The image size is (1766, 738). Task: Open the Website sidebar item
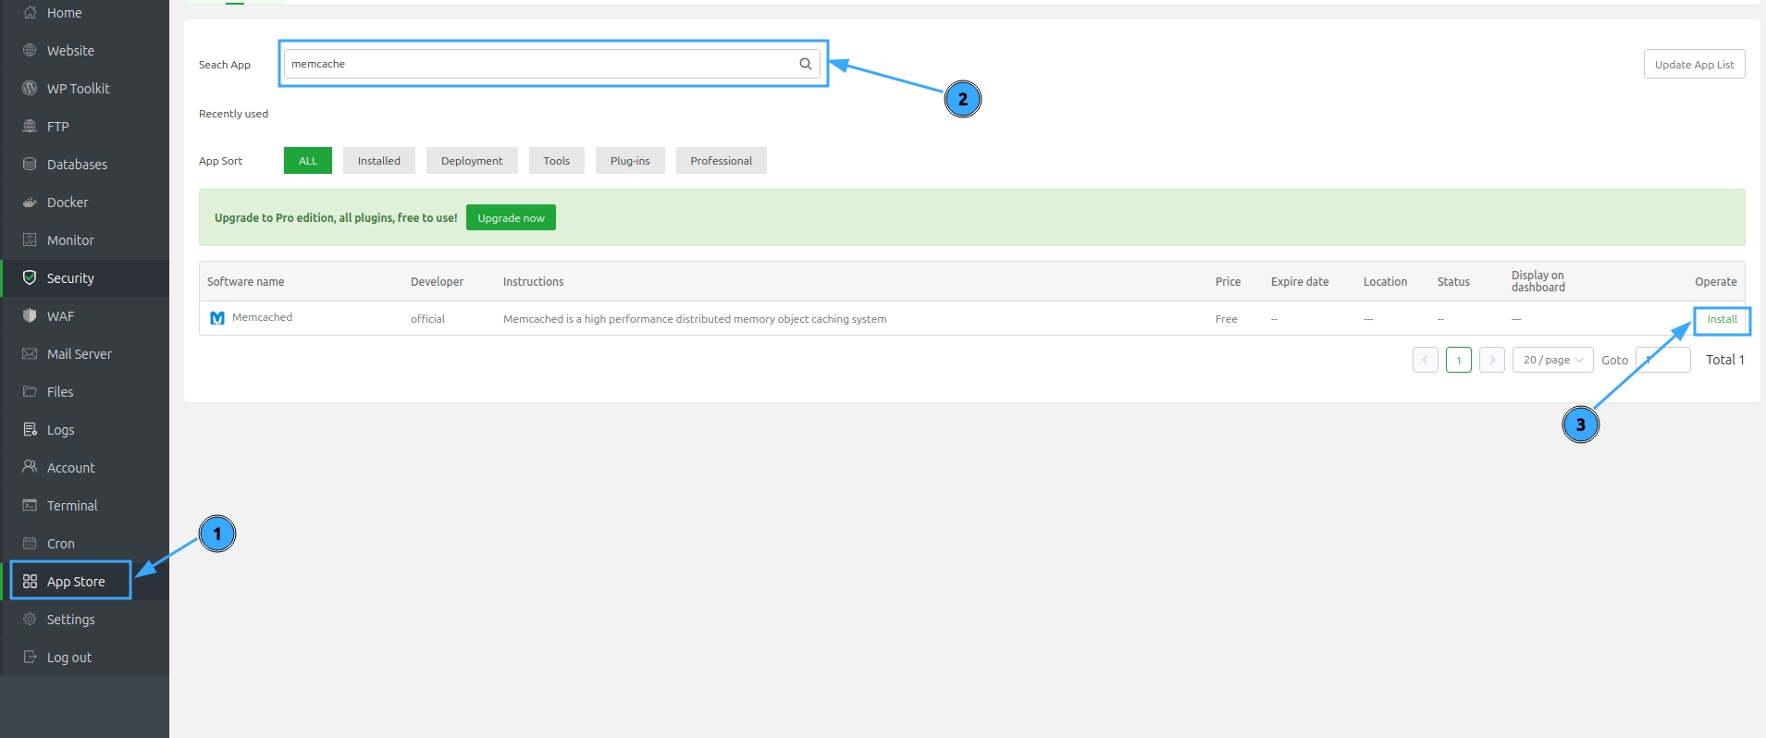point(85,51)
